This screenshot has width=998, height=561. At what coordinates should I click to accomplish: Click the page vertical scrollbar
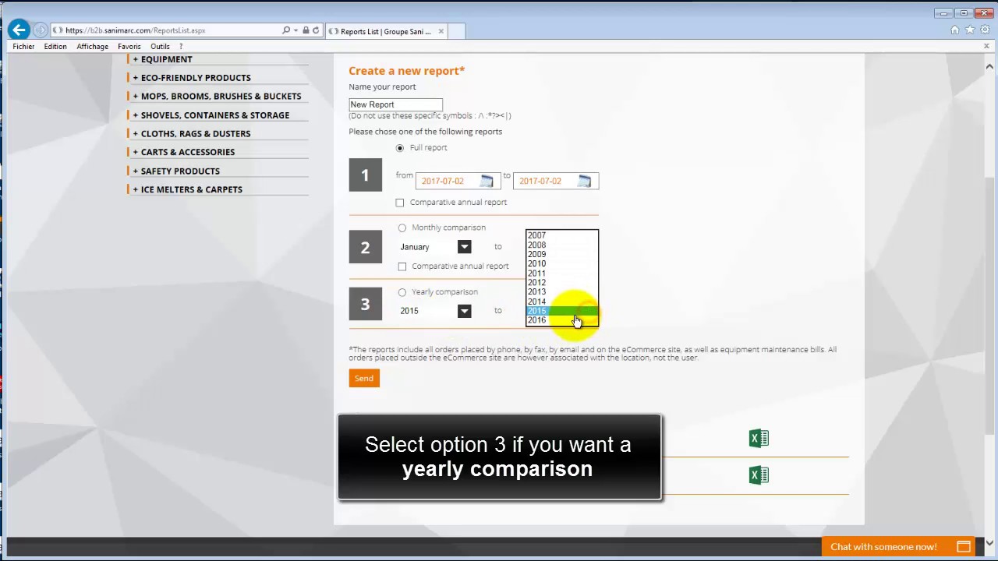click(990, 305)
